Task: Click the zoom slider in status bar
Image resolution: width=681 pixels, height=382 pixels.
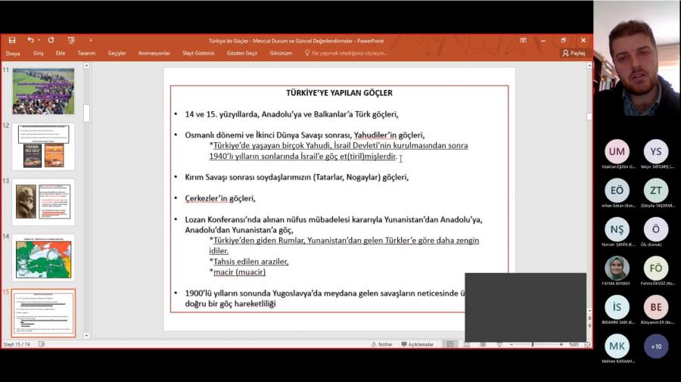Action: coord(533,344)
